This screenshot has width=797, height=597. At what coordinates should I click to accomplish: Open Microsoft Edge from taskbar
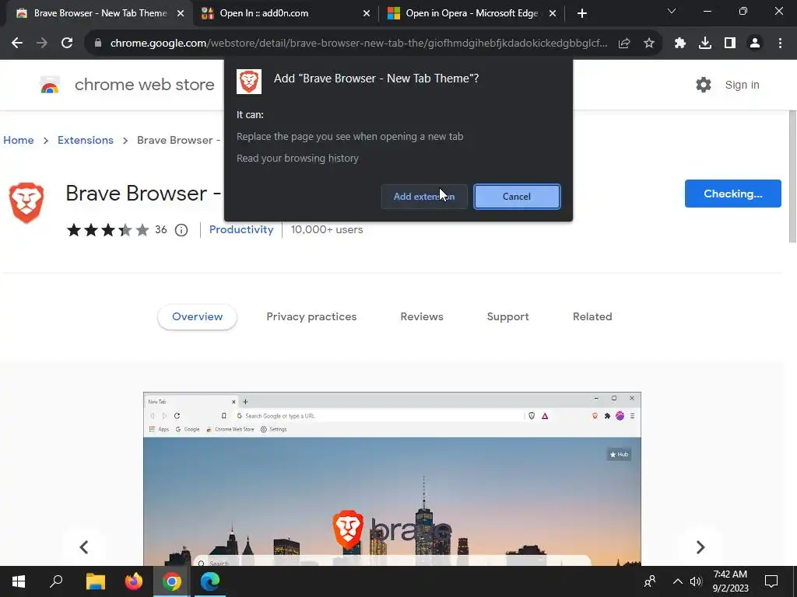(x=210, y=581)
